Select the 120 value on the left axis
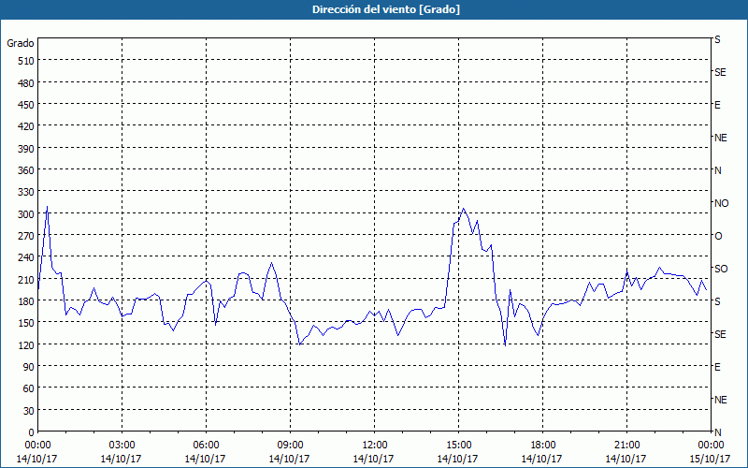The width and height of the screenshot is (748, 468). click(x=26, y=344)
